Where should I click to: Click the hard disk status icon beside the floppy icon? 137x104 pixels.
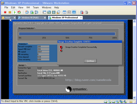coord(113,102)
